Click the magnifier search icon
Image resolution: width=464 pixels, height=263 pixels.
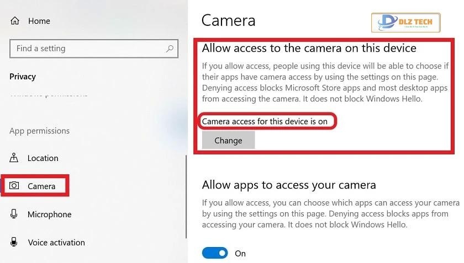coord(171,49)
